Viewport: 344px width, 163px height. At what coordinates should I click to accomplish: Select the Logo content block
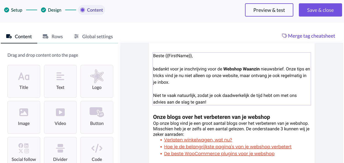coord(97,81)
